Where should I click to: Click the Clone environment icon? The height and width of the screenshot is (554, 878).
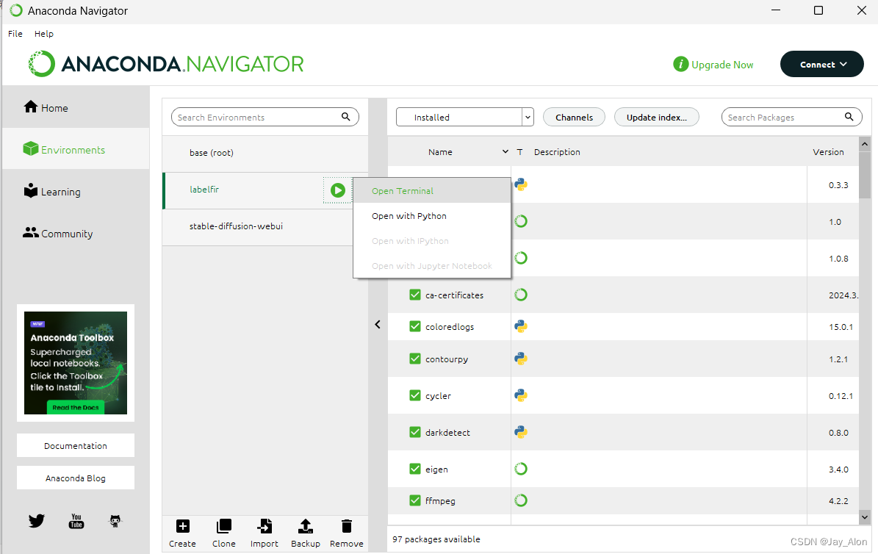[x=224, y=526]
